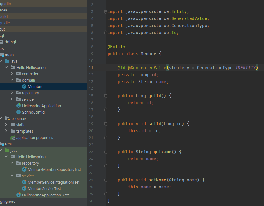Image resolution: width=264 pixels, height=206 pixels.
Task: Expand the main repository package
Action: 12,93
